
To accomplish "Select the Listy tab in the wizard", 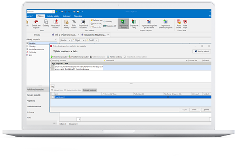I will coord(52,87).
